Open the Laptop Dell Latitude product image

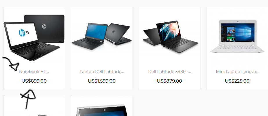102,36
